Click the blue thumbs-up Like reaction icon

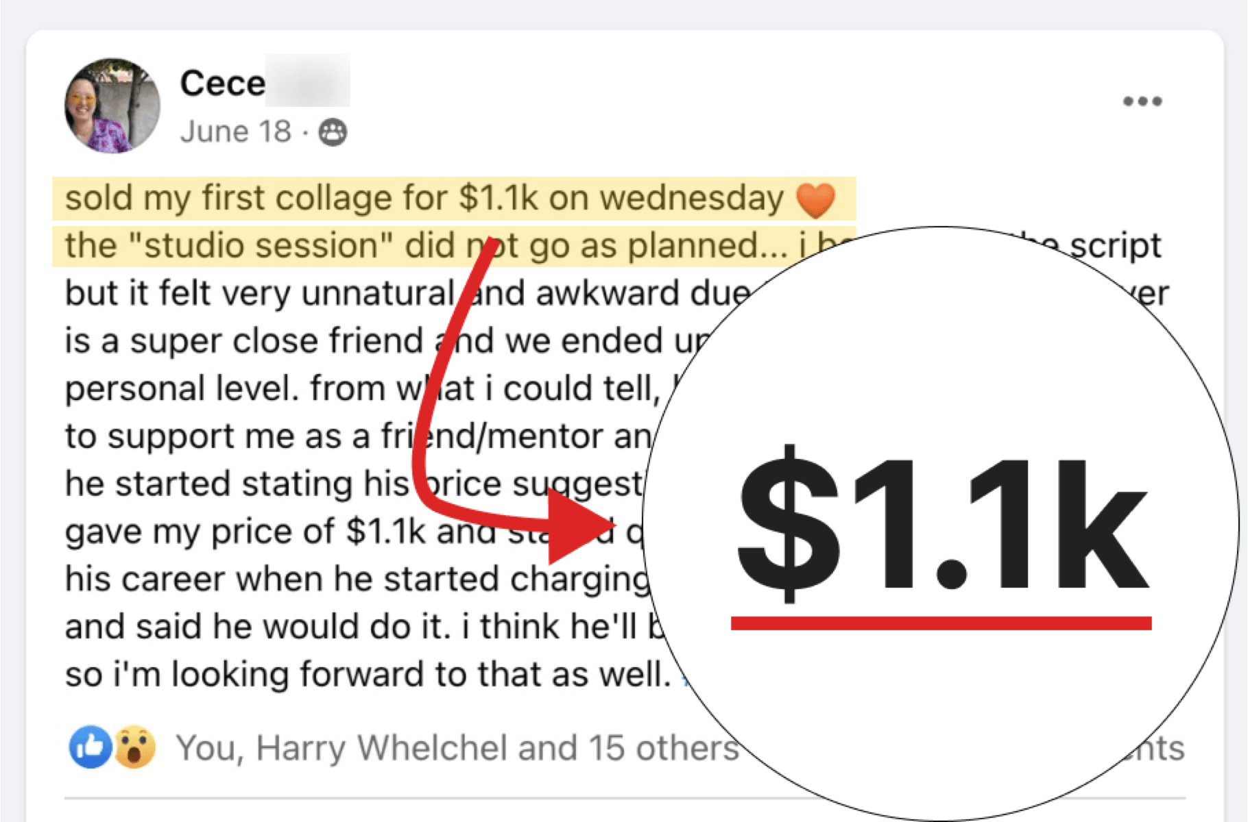(x=90, y=747)
